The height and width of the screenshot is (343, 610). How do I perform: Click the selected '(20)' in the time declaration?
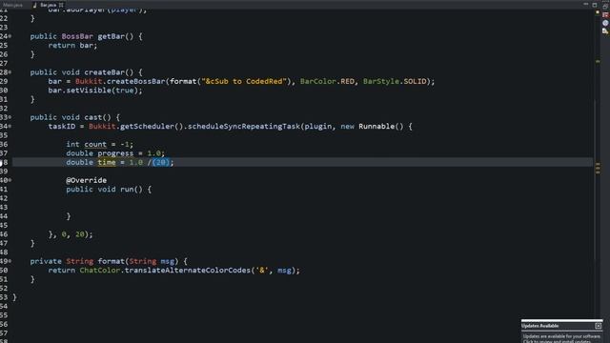161,162
